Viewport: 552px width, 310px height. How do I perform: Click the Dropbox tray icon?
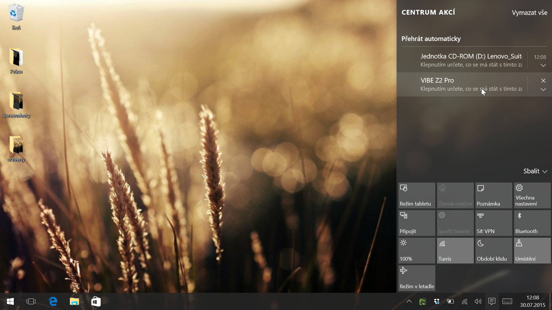(x=437, y=301)
